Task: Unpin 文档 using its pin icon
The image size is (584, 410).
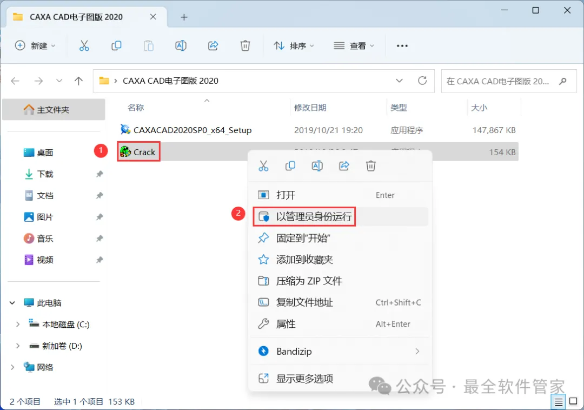Action: (99, 195)
